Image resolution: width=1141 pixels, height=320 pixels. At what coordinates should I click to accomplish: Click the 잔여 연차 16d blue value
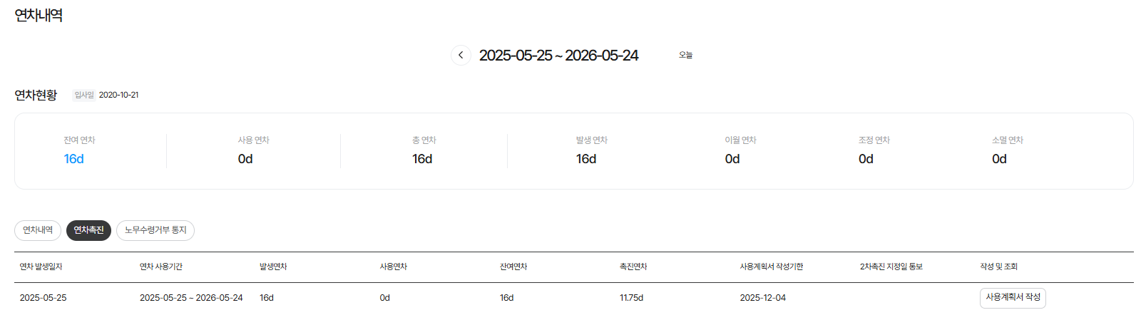[x=74, y=159]
